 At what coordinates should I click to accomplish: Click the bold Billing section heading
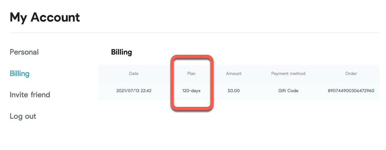121,52
